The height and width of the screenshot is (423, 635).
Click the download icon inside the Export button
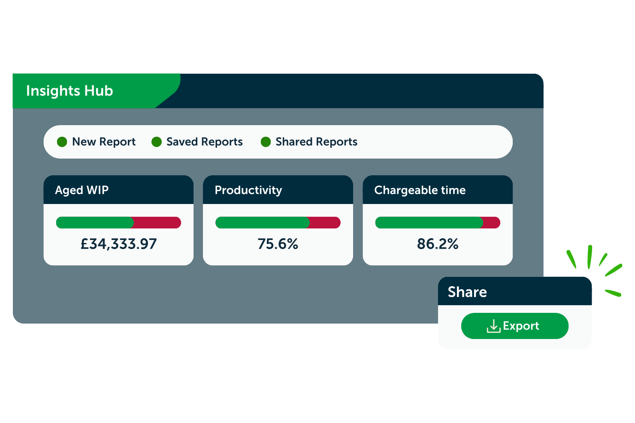tap(494, 326)
